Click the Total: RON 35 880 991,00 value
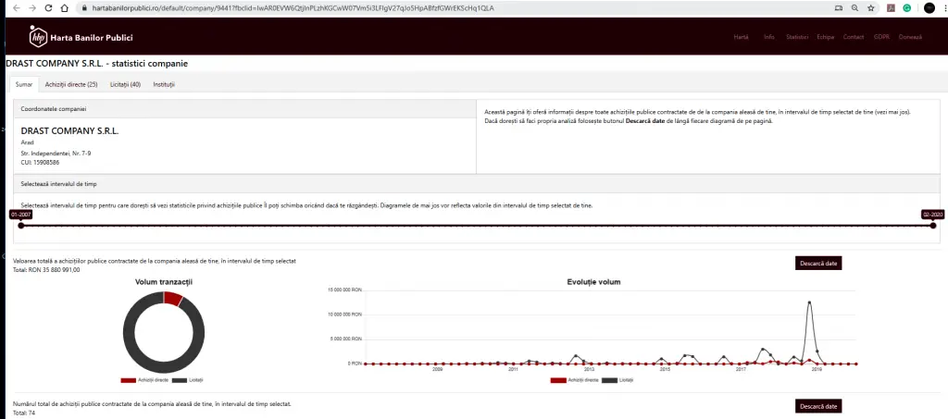Viewport: 948px width, 419px height. [46, 270]
